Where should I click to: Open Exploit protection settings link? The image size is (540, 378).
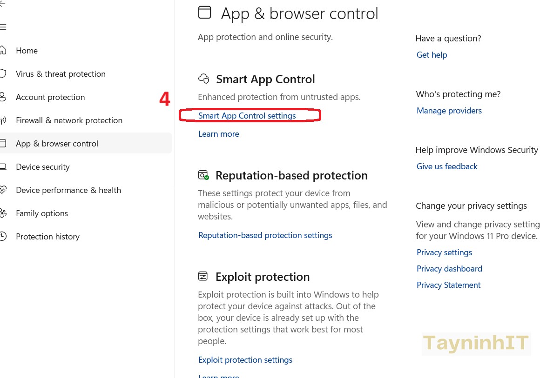(245, 360)
